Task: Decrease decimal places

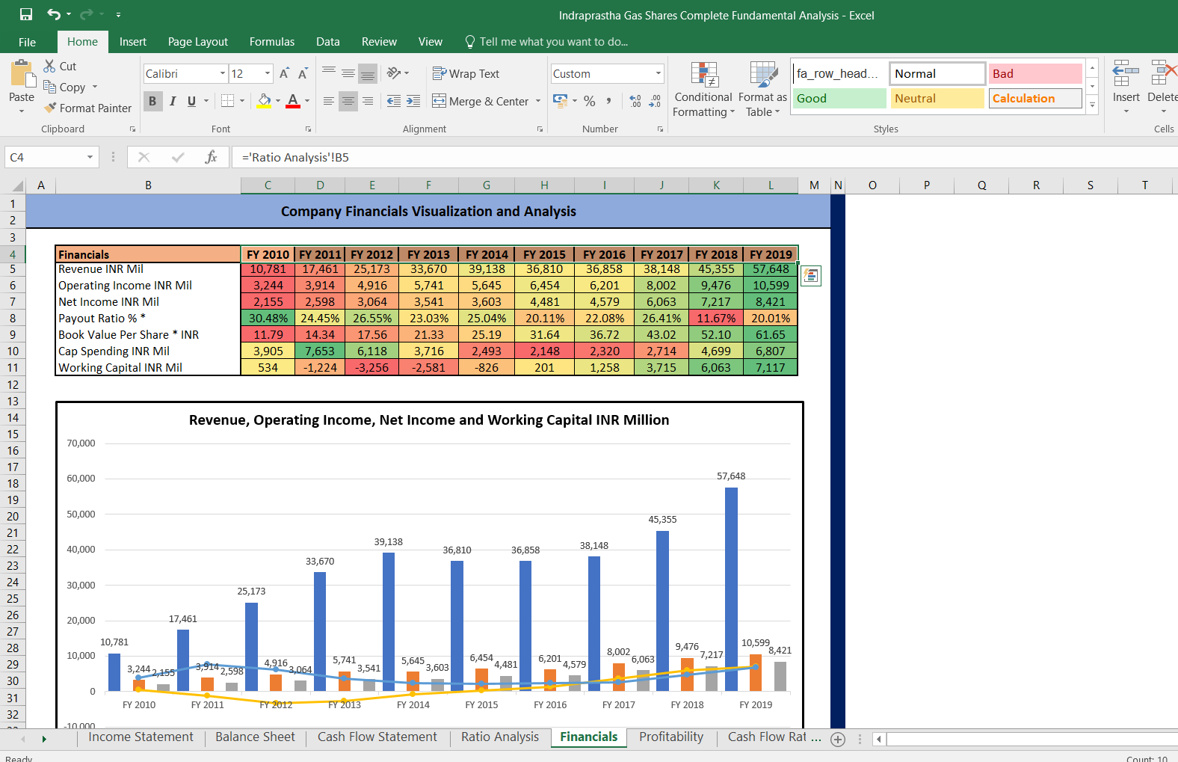Action: click(x=655, y=101)
